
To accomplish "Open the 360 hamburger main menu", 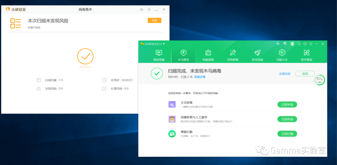I will coord(311,44).
